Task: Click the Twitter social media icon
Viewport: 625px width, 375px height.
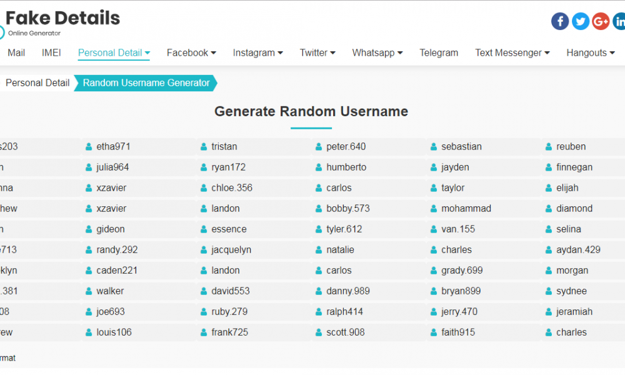Action: [581, 21]
